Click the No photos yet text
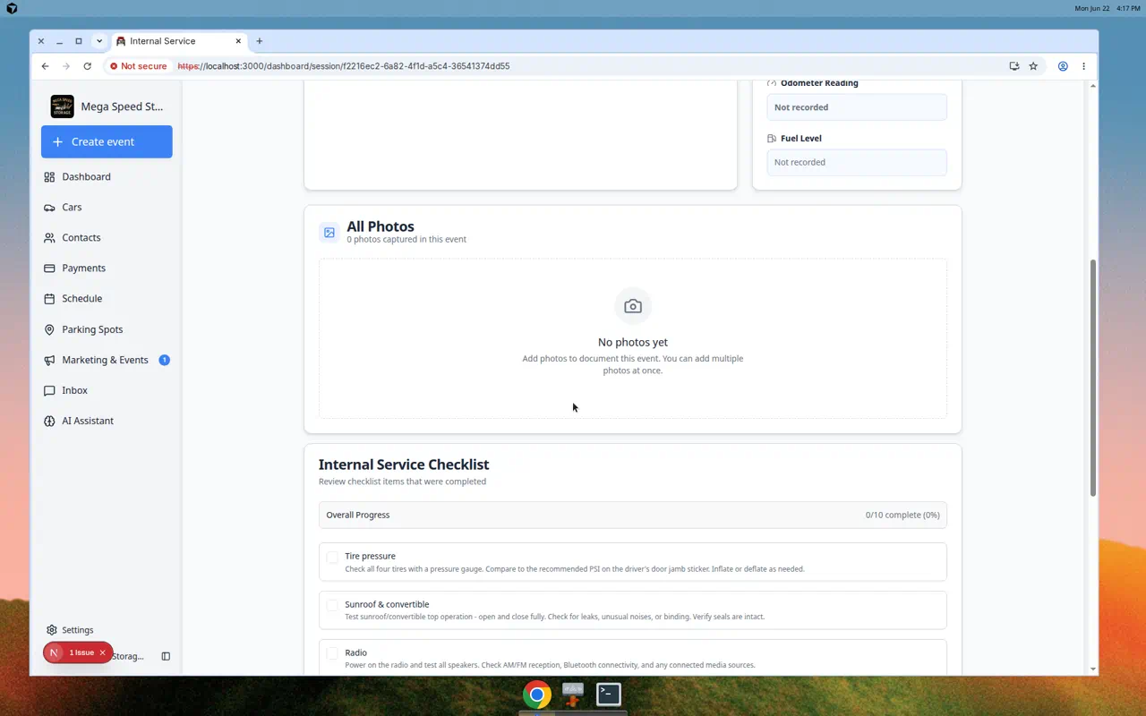This screenshot has height=716, width=1146. pos(633,342)
